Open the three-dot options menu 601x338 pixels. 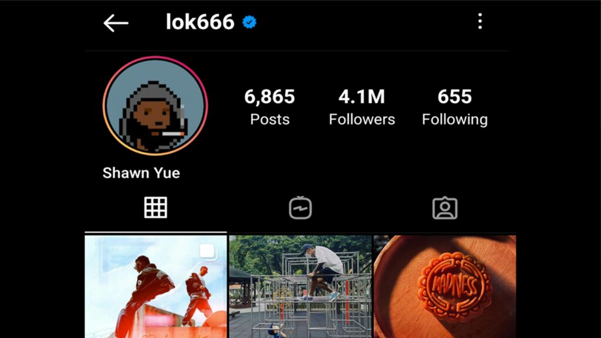480,22
